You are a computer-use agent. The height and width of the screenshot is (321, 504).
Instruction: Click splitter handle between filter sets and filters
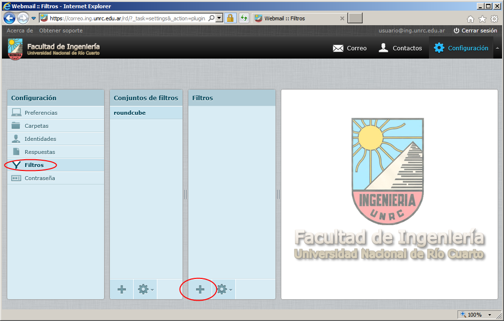185,195
